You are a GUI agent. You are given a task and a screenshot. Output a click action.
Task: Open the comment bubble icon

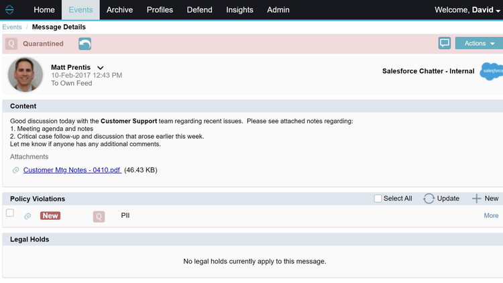click(x=444, y=43)
